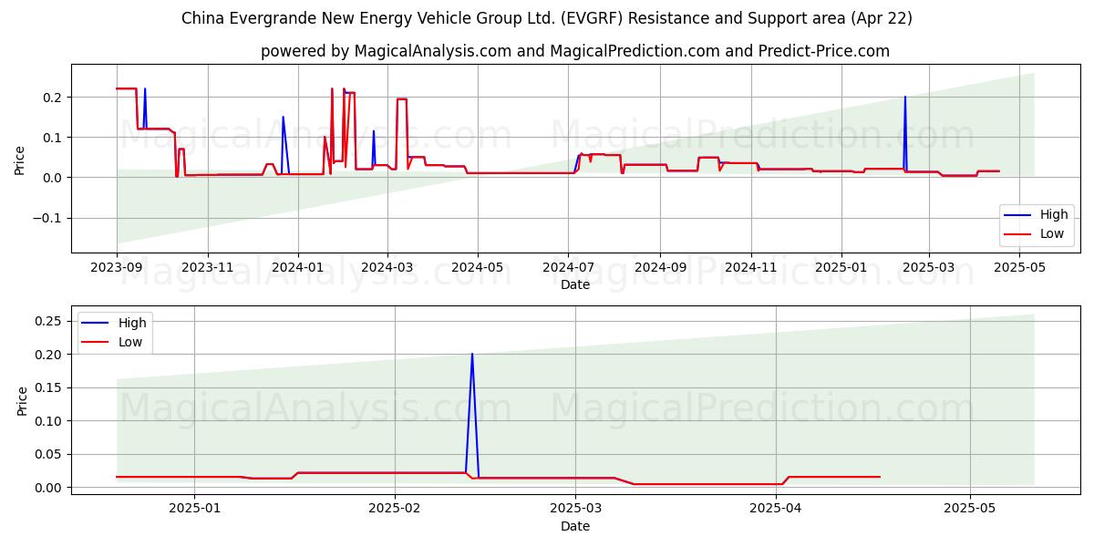Click the '2024-05' tick label
Screen dimensions: 1094x547
478,267
